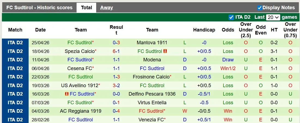The image size is (300, 123).
Task: Go to the Frosinone Calcio team page
Action: point(151,77)
